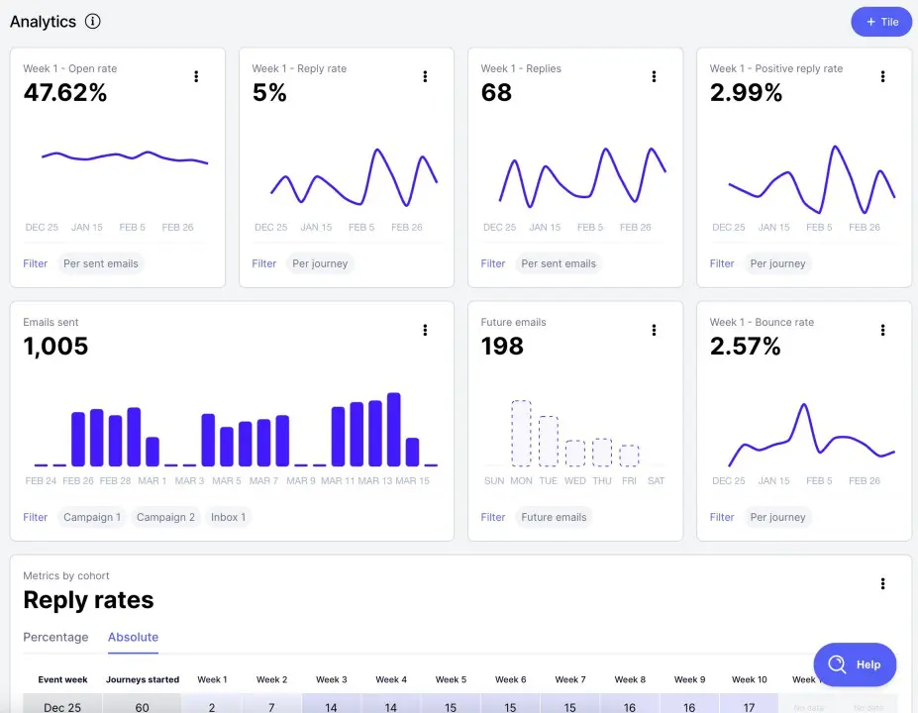Select the Campaign 2 filter chip
This screenshot has width=918, height=713.
(x=165, y=517)
